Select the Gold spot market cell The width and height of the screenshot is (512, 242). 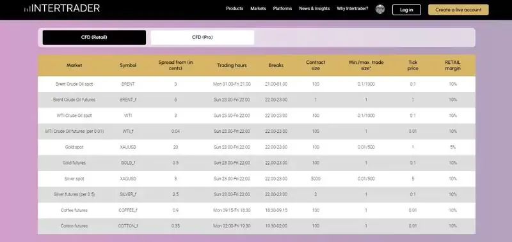(74, 147)
